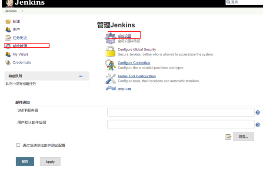Click the notepad icon beside 高级 button
This screenshot has height=172, width=263.
[228, 137]
